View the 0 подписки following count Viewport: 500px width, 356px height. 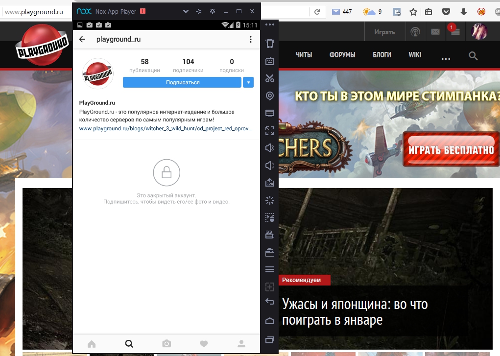click(232, 66)
